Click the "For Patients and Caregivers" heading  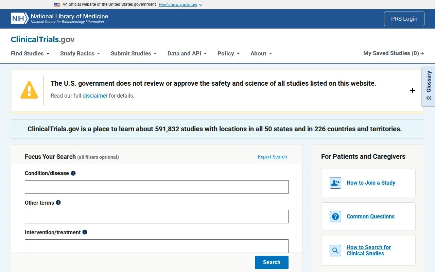(x=363, y=157)
